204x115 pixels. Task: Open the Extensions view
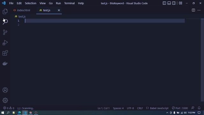click(5, 53)
